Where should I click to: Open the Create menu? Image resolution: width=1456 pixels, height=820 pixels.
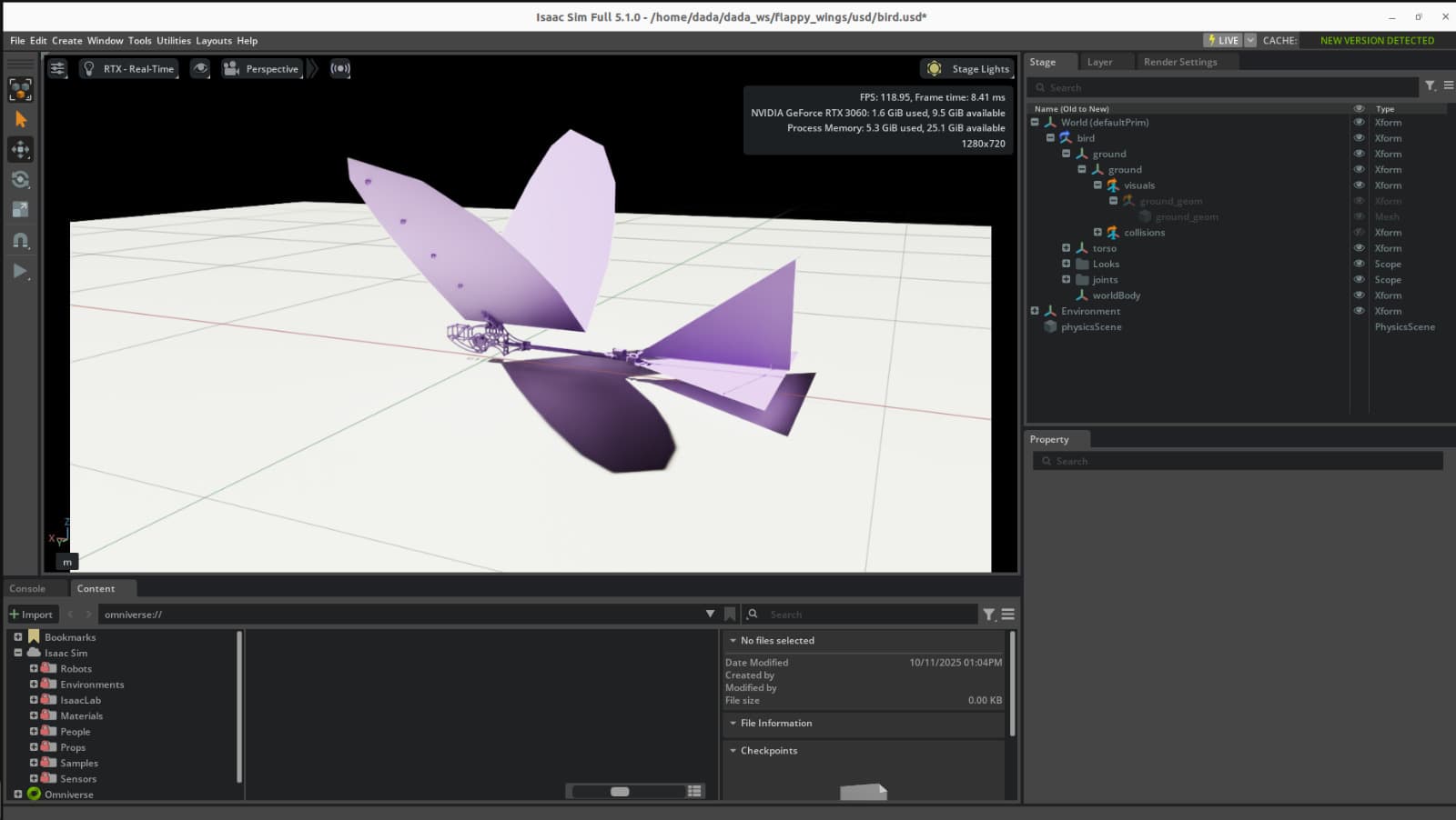point(66,41)
